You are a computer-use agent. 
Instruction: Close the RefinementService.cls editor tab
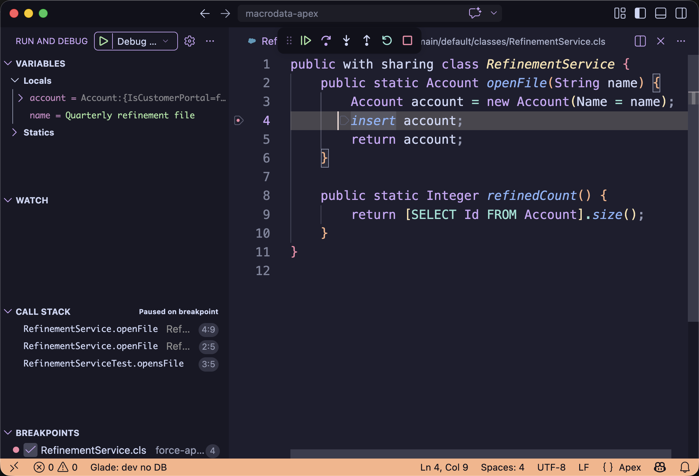pyautogui.click(x=661, y=41)
